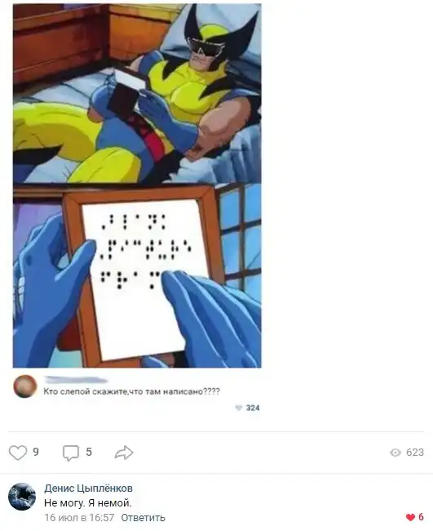
Task: Click the caption text Кто слепой скажите
Action: coord(86,392)
